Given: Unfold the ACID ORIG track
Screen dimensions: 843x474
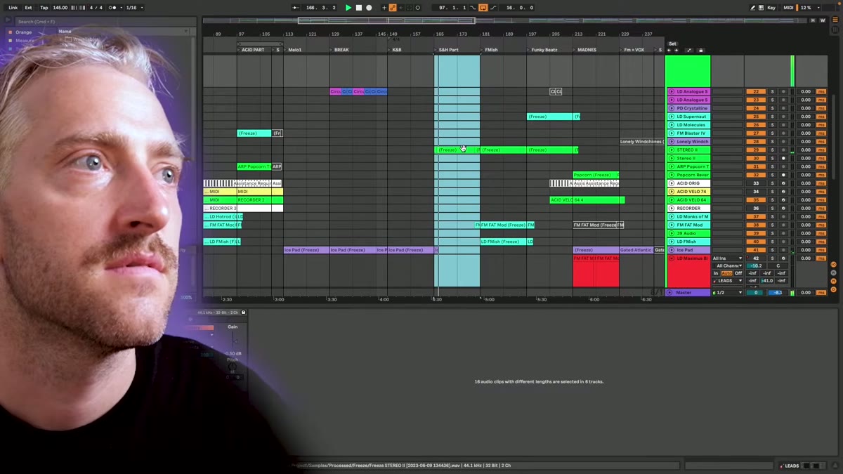Looking at the screenshot, I should pyautogui.click(x=672, y=183).
